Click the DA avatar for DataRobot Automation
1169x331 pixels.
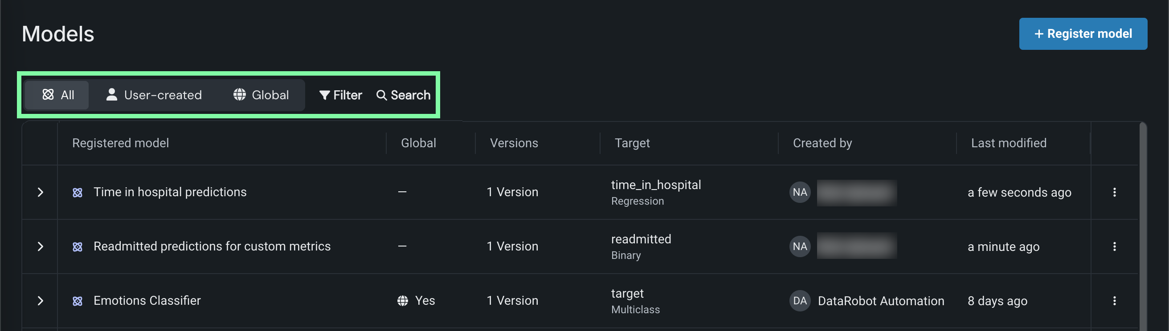click(x=800, y=301)
